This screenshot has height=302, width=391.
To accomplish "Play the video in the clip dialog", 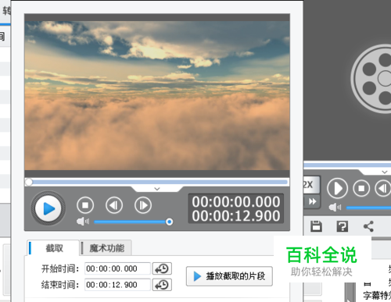I will [48, 208].
